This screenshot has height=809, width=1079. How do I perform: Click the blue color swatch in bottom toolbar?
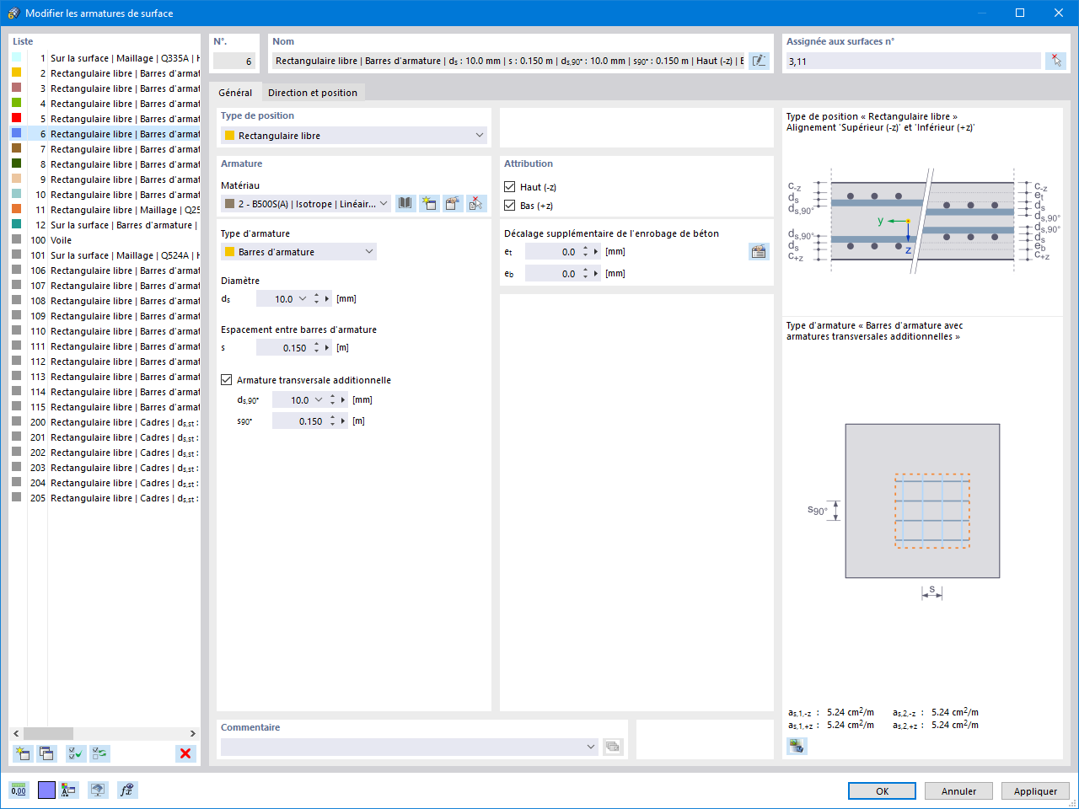point(46,790)
